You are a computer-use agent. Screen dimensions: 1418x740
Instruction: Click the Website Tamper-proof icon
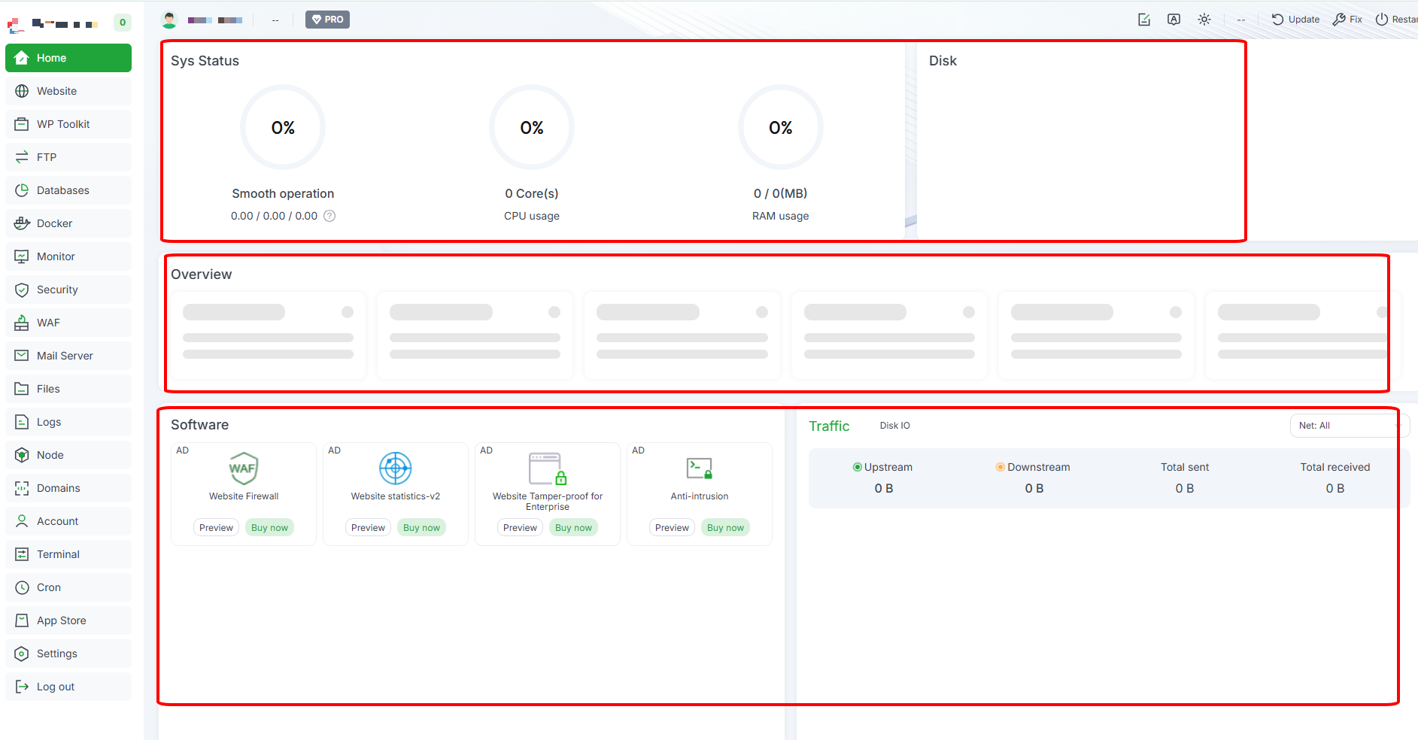tap(548, 469)
